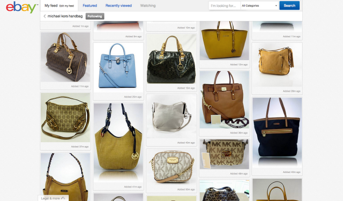This screenshot has width=343, height=201.
Task: Click the blue Search button
Action: (x=289, y=6)
